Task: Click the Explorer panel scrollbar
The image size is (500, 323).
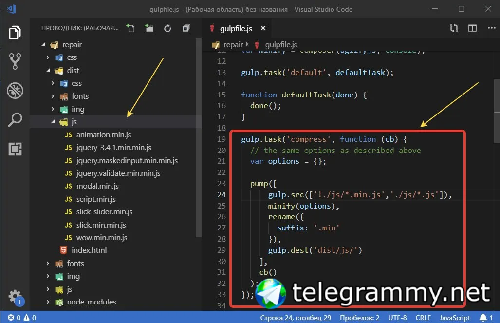Action: click(198, 137)
